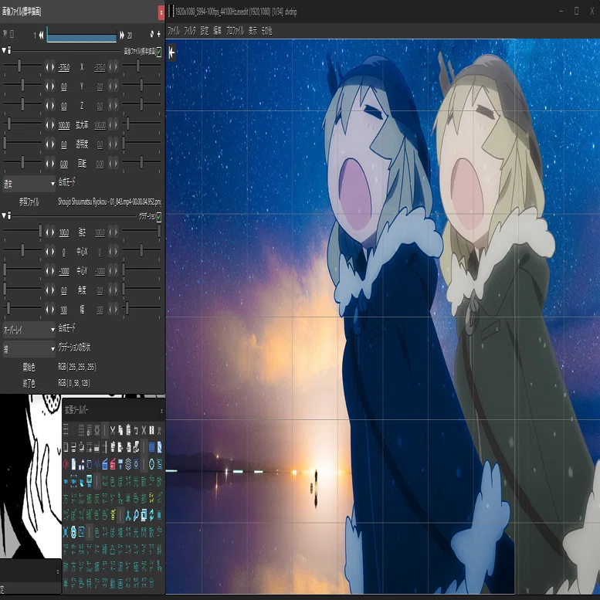Click the left 拡大率 slider
Screen dimensions: 600x600
[x=22, y=124]
